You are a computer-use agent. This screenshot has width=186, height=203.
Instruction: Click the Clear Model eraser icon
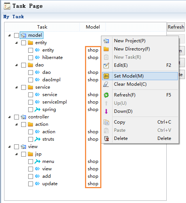[106, 84]
